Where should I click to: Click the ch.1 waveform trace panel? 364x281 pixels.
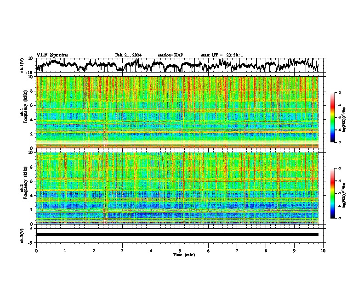179,65
